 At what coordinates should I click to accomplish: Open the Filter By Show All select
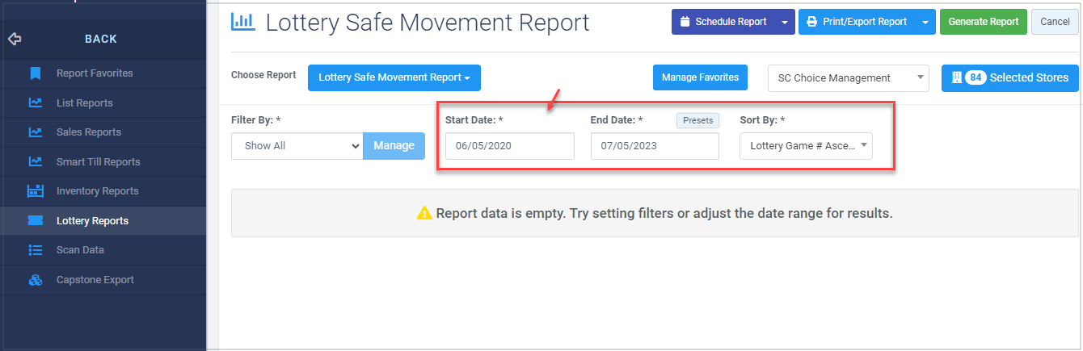point(297,146)
